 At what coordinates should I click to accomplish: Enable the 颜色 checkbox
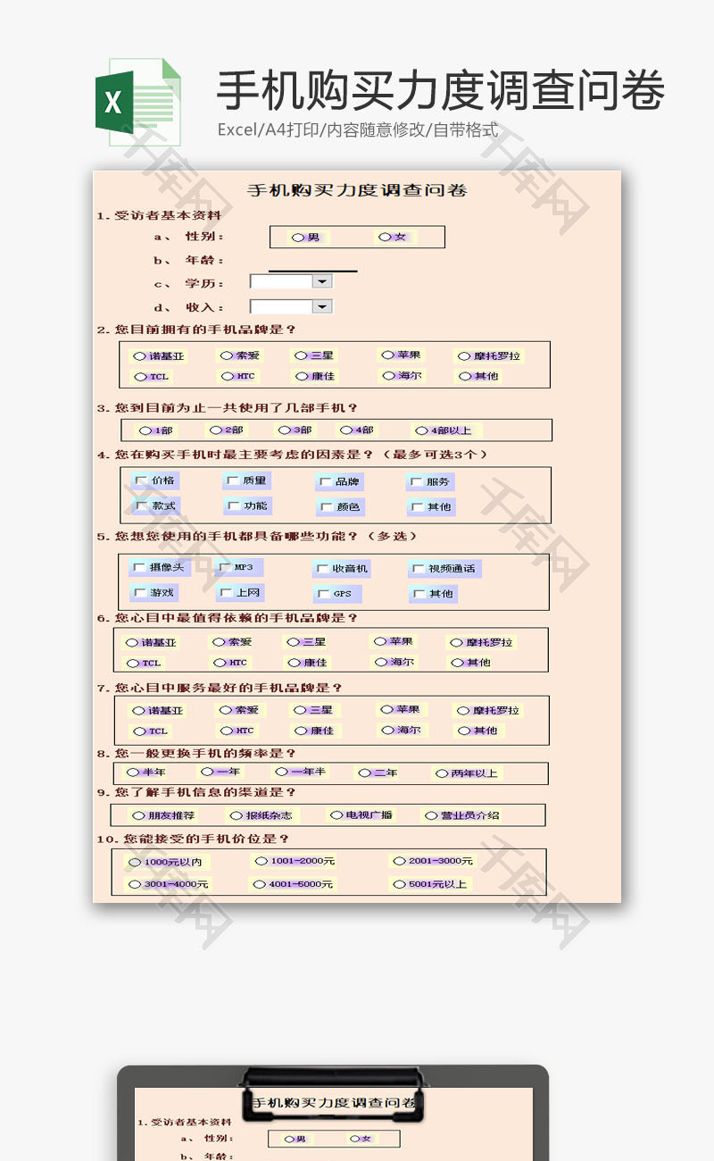click(x=325, y=507)
